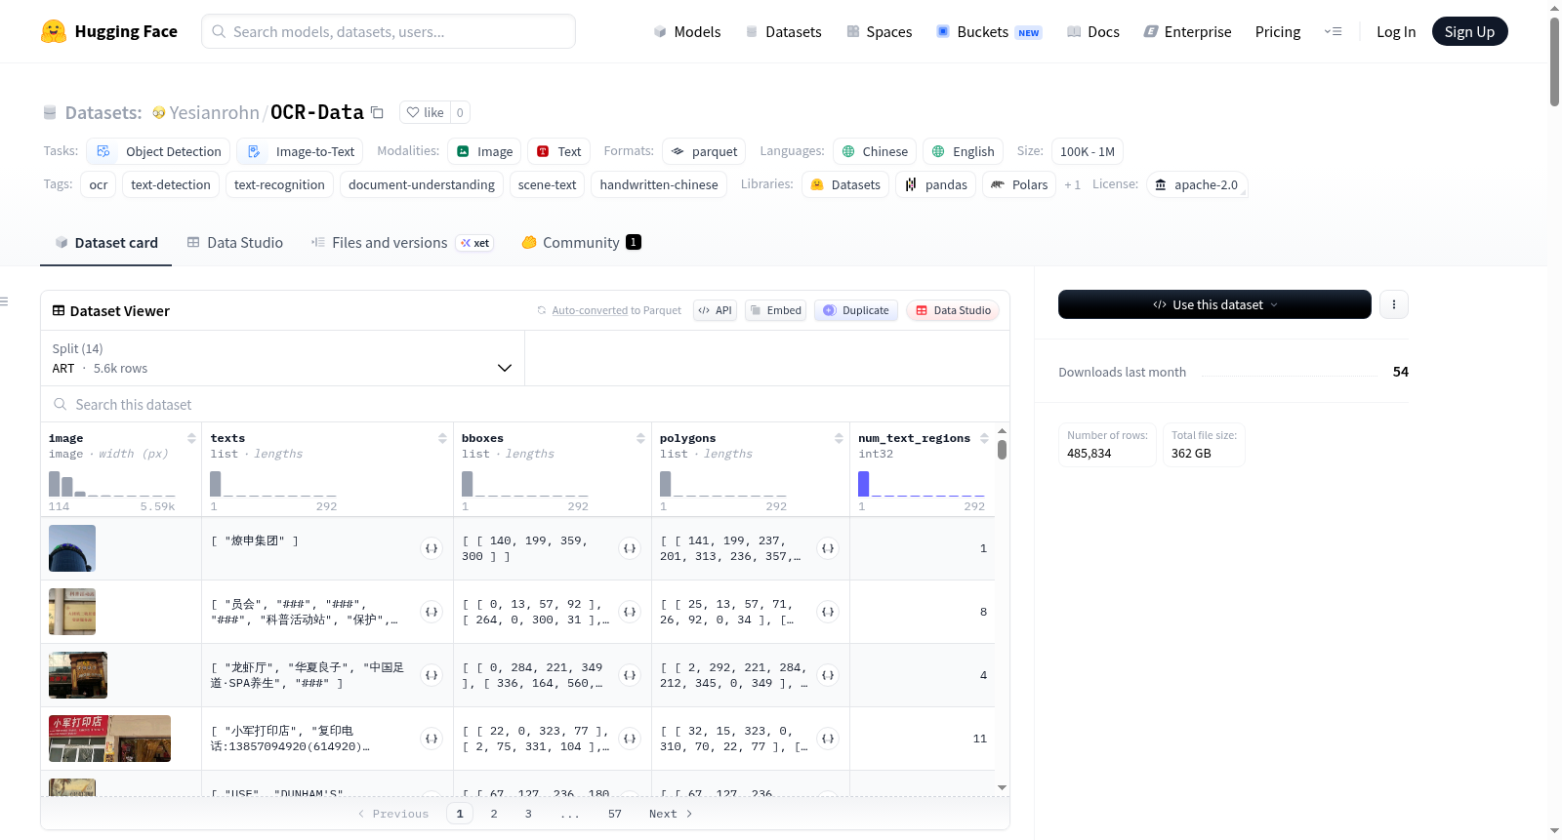Screen dimensions: 1562x840
Task: Go to Models in the top navigation
Action: point(687,31)
